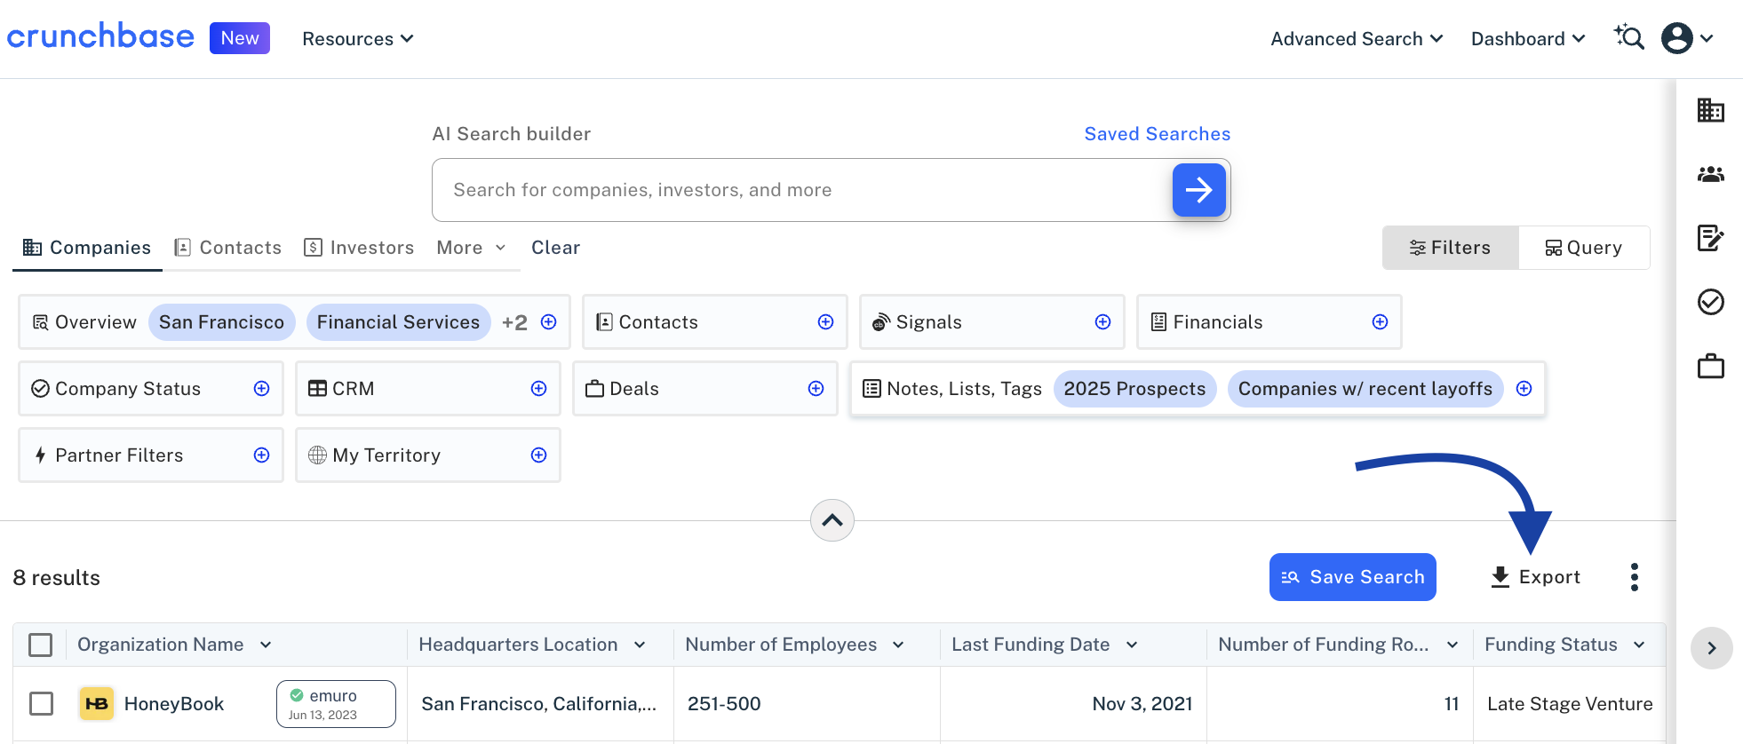This screenshot has height=744, width=1743.
Task: Add a Financials filter with plus icon
Action: point(1380,322)
